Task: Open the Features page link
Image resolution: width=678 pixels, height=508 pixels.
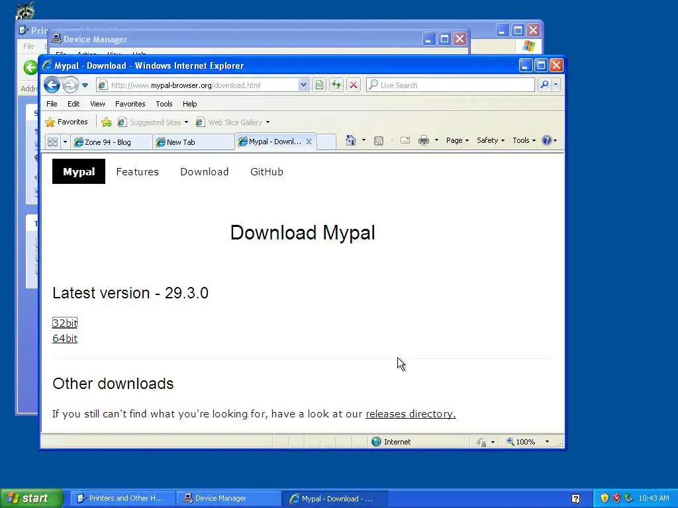Action: point(138,171)
